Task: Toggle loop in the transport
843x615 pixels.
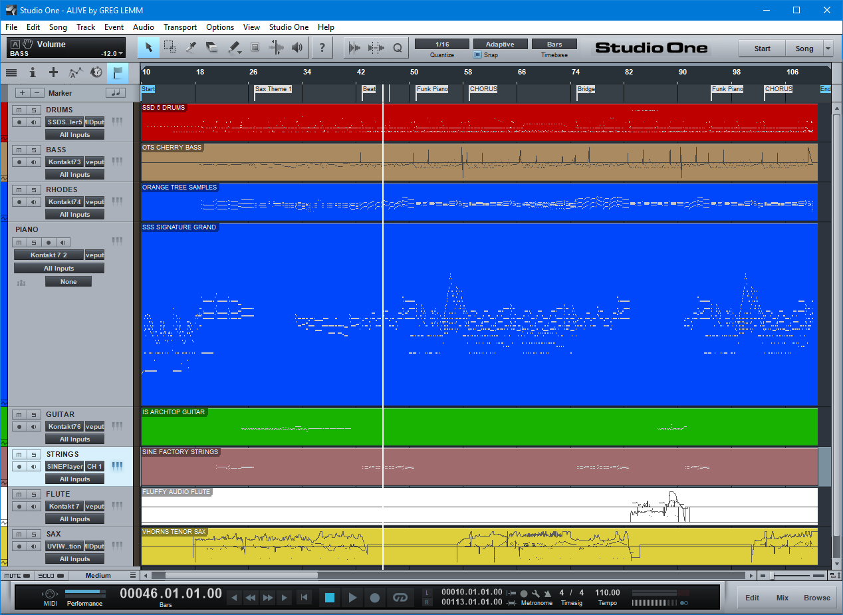Action: tap(400, 598)
